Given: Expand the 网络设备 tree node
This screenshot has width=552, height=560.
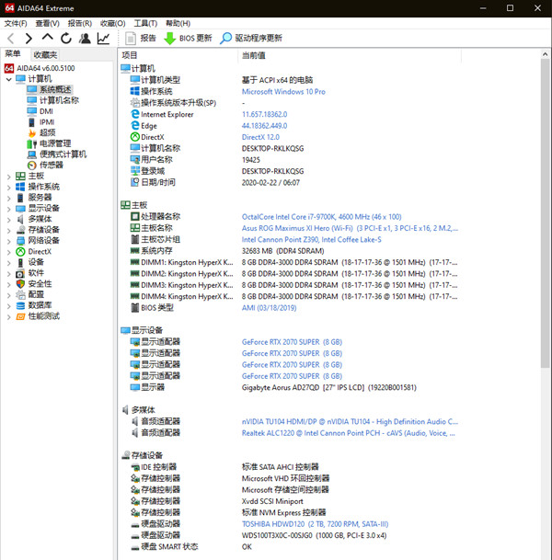Looking at the screenshot, I should pos(8,241).
